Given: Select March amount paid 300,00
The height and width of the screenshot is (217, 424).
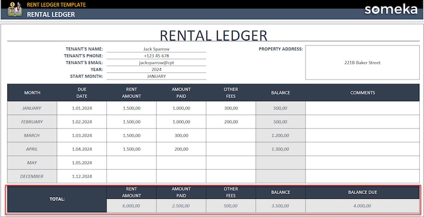Looking at the screenshot, I should click(x=181, y=135).
